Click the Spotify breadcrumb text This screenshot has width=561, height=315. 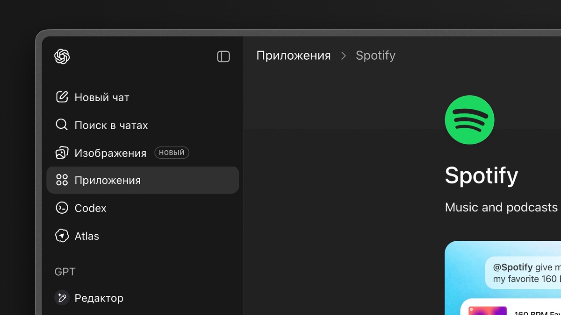pyautogui.click(x=375, y=56)
